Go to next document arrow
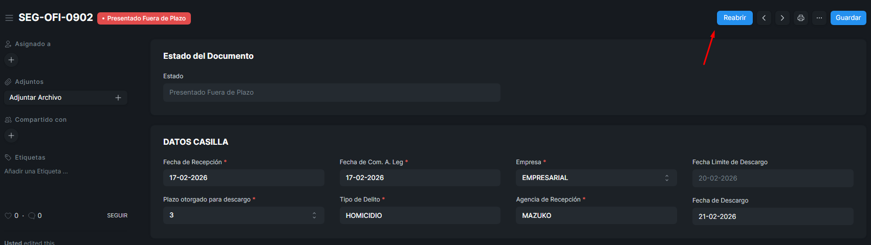The width and height of the screenshot is (871, 245). [x=782, y=18]
